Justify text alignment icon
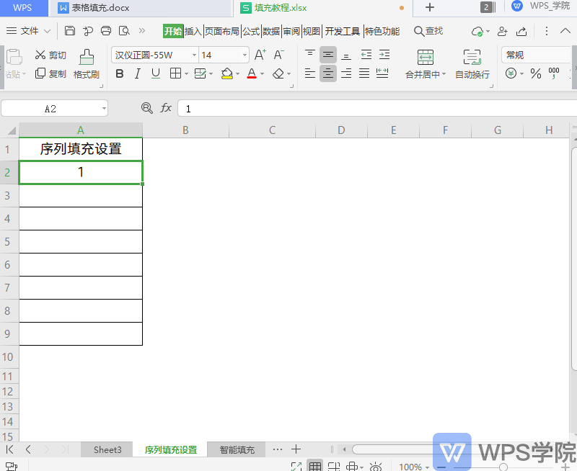The image size is (577, 471). click(x=364, y=73)
